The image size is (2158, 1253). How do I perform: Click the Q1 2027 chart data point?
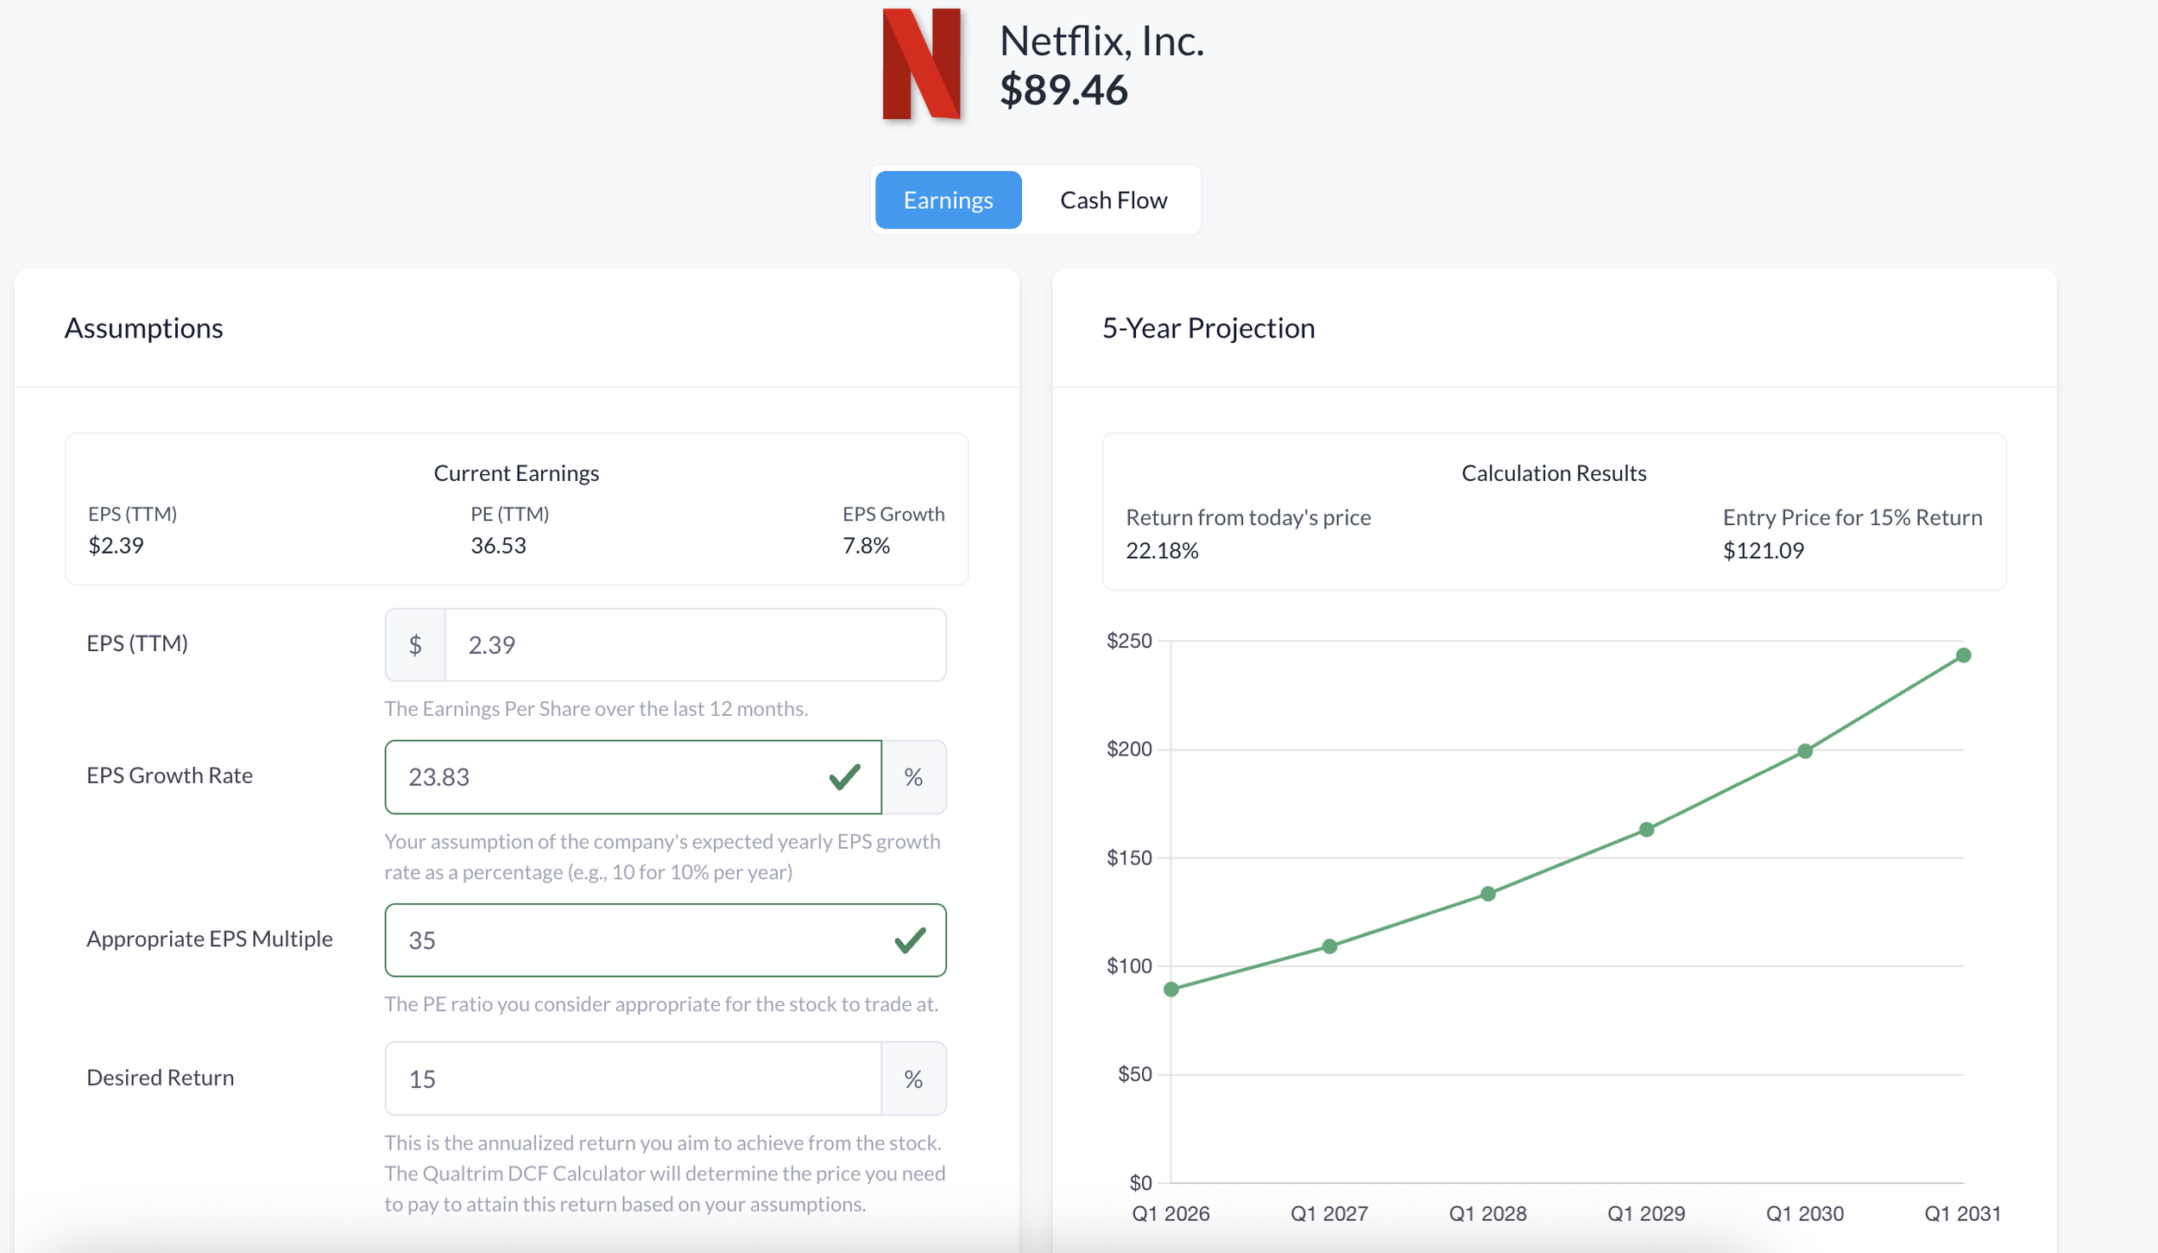1329,946
